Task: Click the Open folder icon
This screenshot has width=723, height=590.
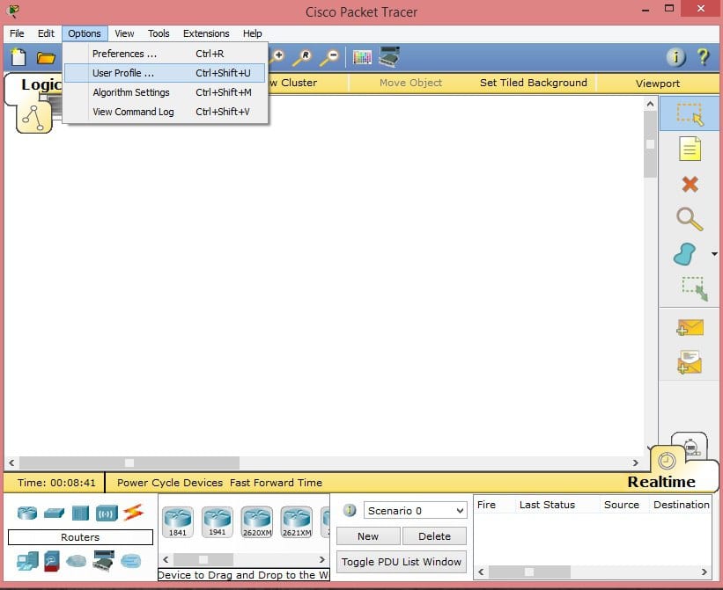Action: click(x=46, y=58)
